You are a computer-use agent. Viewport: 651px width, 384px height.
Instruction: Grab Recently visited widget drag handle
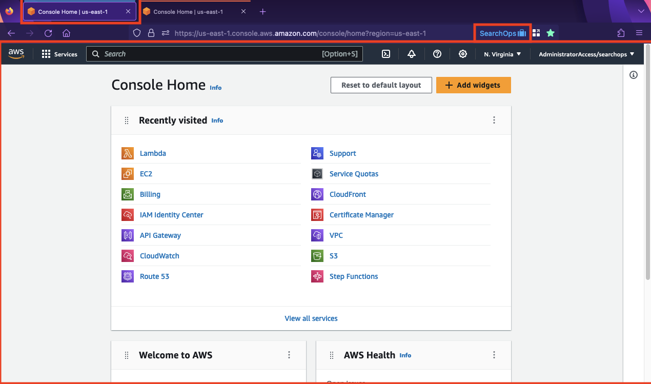tap(127, 120)
